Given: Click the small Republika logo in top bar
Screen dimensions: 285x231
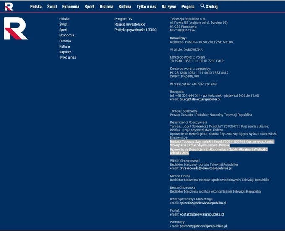Looking at the screenshot, I should [x=9, y=7].
